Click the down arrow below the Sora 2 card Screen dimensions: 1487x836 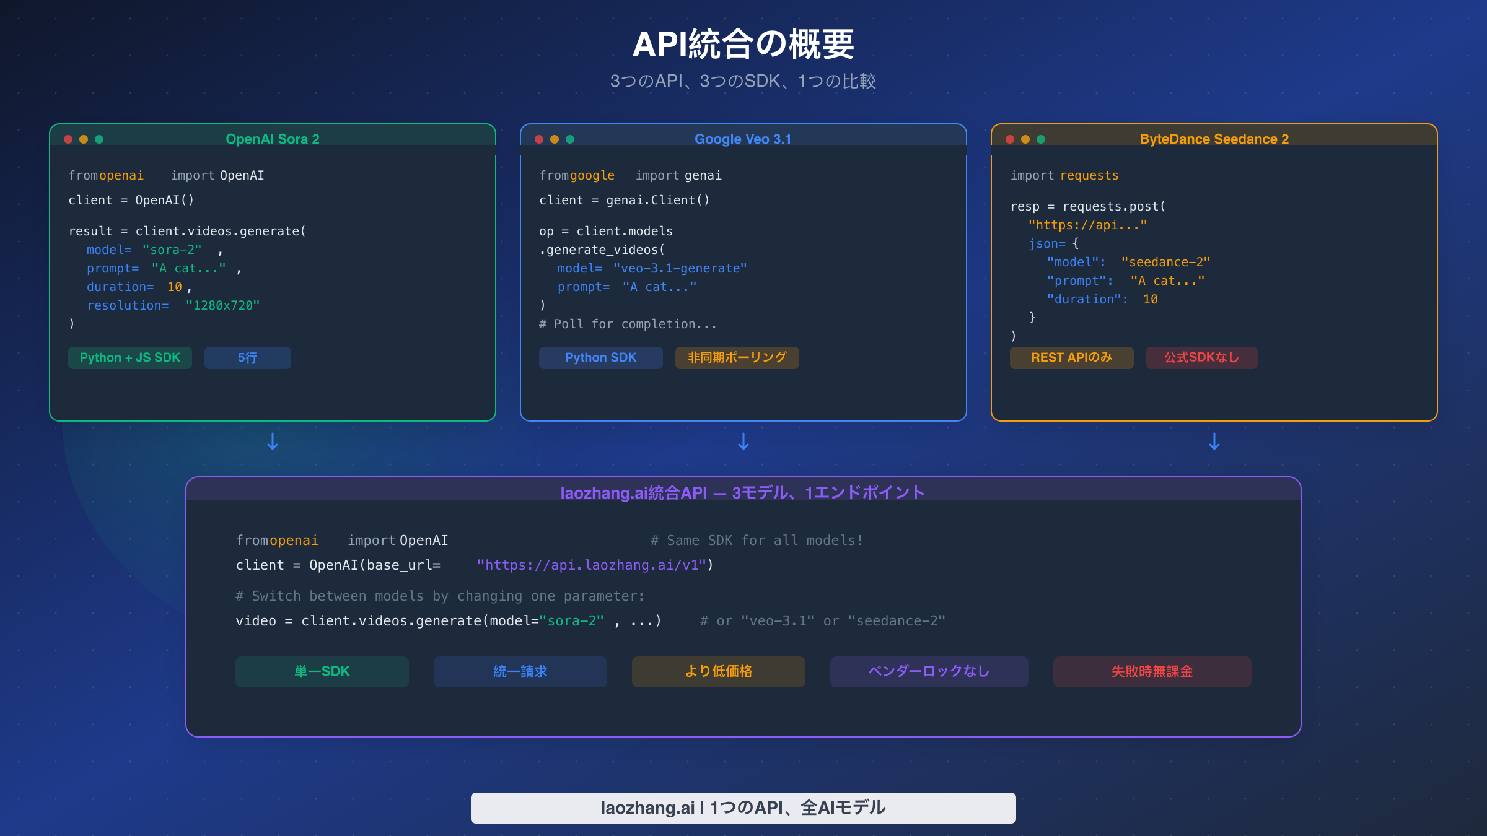pyautogui.click(x=272, y=442)
